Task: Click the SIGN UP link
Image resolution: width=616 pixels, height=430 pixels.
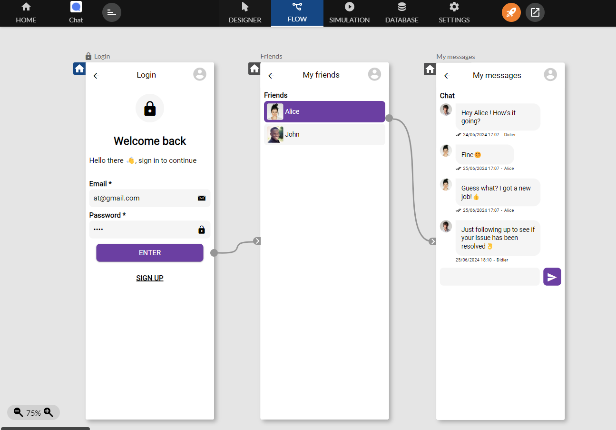Action: [150, 278]
